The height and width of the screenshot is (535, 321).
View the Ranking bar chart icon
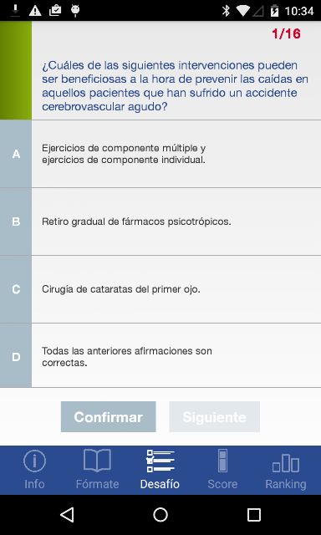(x=286, y=463)
